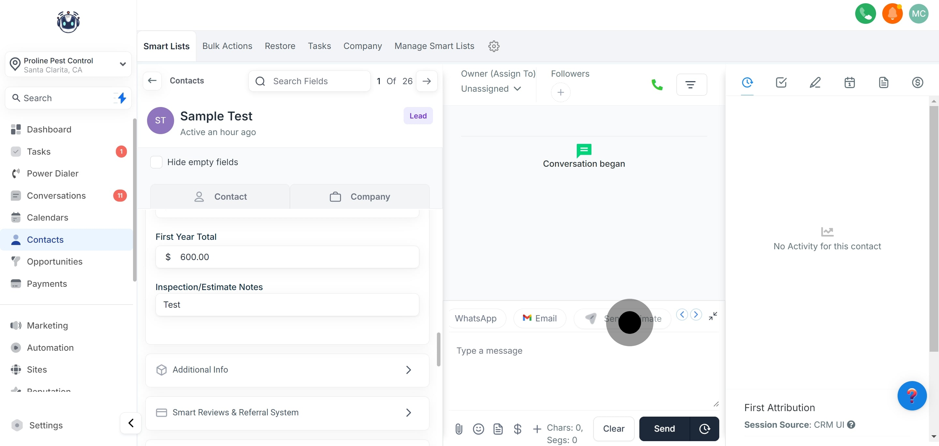Click the dollar sign payment icon below message

[517, 428]
